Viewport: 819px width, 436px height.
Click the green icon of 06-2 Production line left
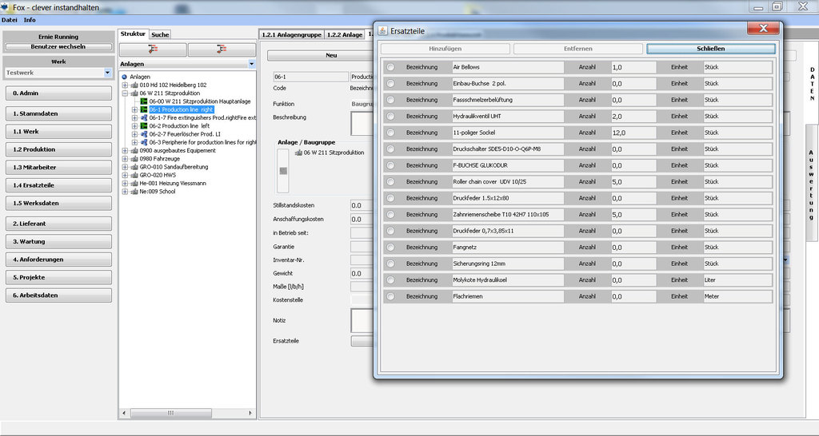pos(144,126)
